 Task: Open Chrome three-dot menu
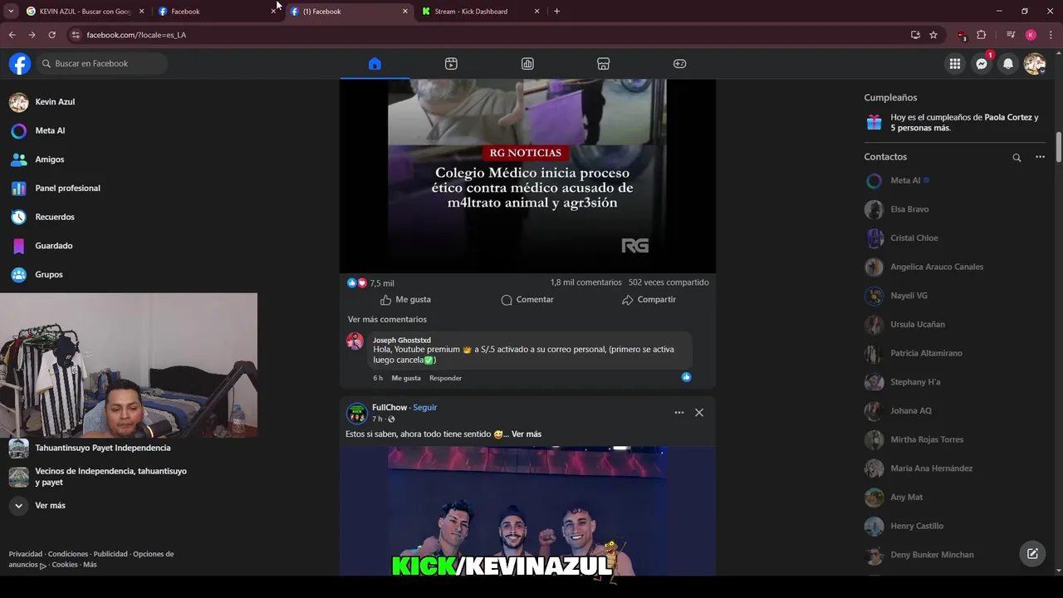tap(1051, 35)
